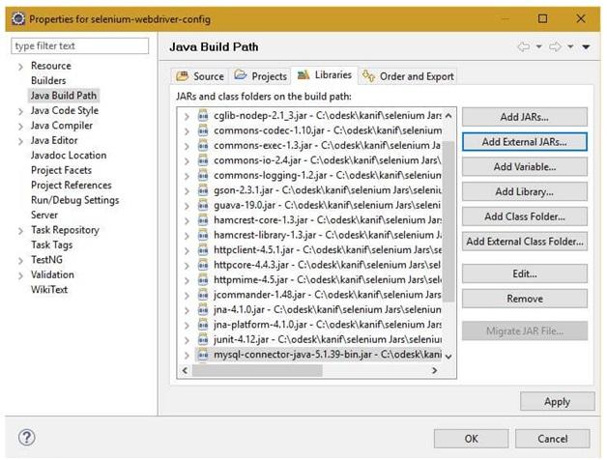This screenshot has width=607, height=460.
Task: Click the guava-19.0.jar file icon
Action: [203, 205]
